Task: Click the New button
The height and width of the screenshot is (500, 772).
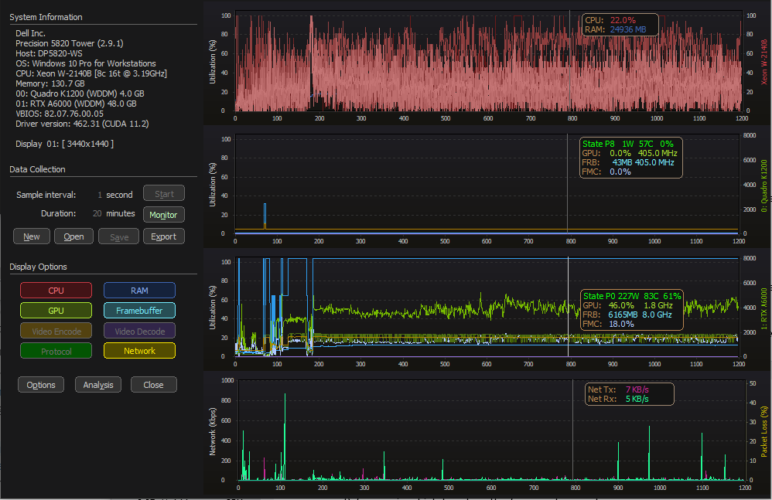Action: (32, 236)
